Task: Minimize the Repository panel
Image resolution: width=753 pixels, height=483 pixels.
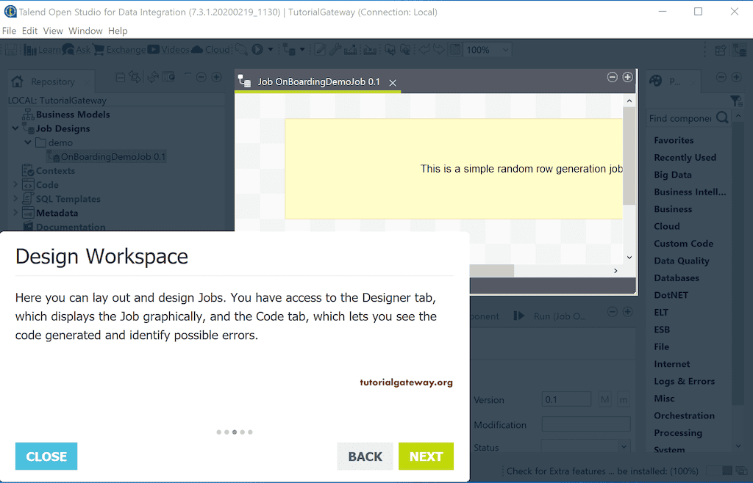Action: (201, 77)
